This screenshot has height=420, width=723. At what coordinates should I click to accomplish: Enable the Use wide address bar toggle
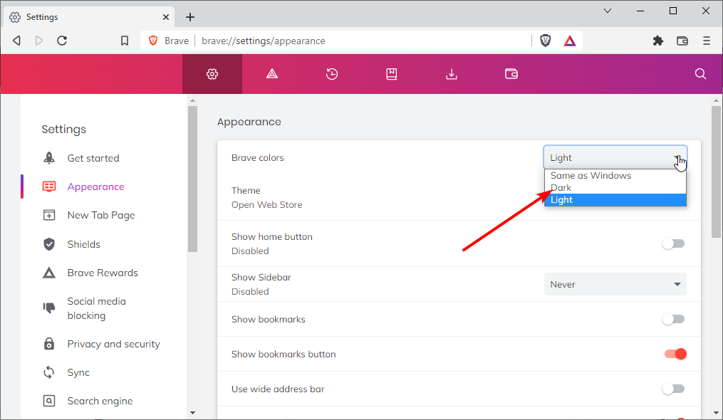(673, 389)
